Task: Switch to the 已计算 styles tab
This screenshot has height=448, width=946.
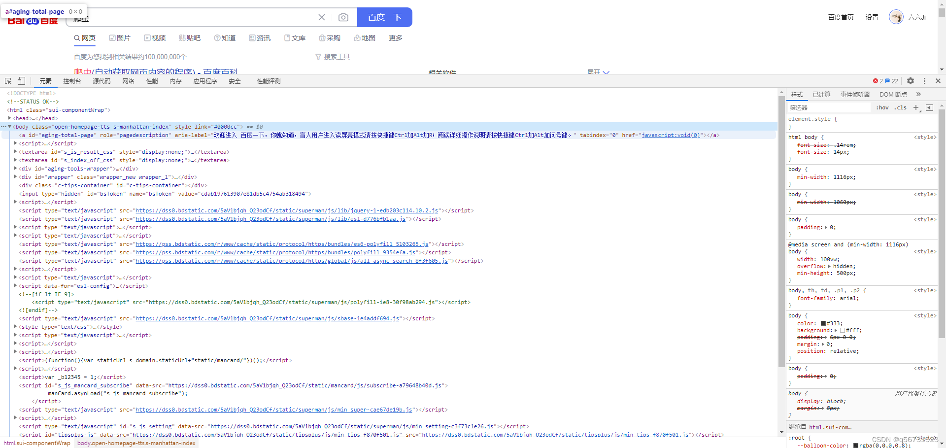Action: click(821, 94)
